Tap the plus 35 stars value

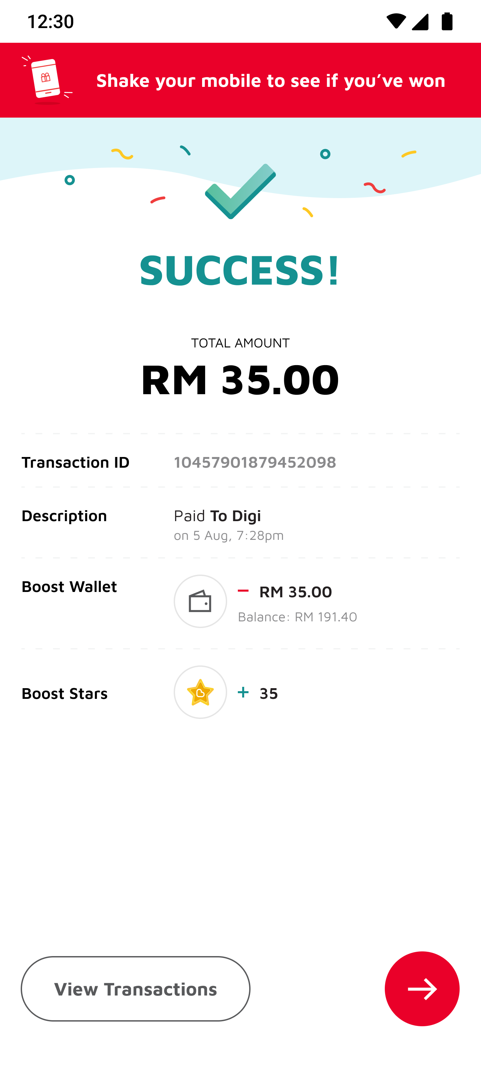[x=258, y=693]
